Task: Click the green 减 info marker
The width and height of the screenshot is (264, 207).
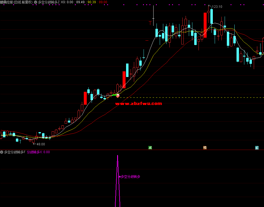Action: [150, 148]
